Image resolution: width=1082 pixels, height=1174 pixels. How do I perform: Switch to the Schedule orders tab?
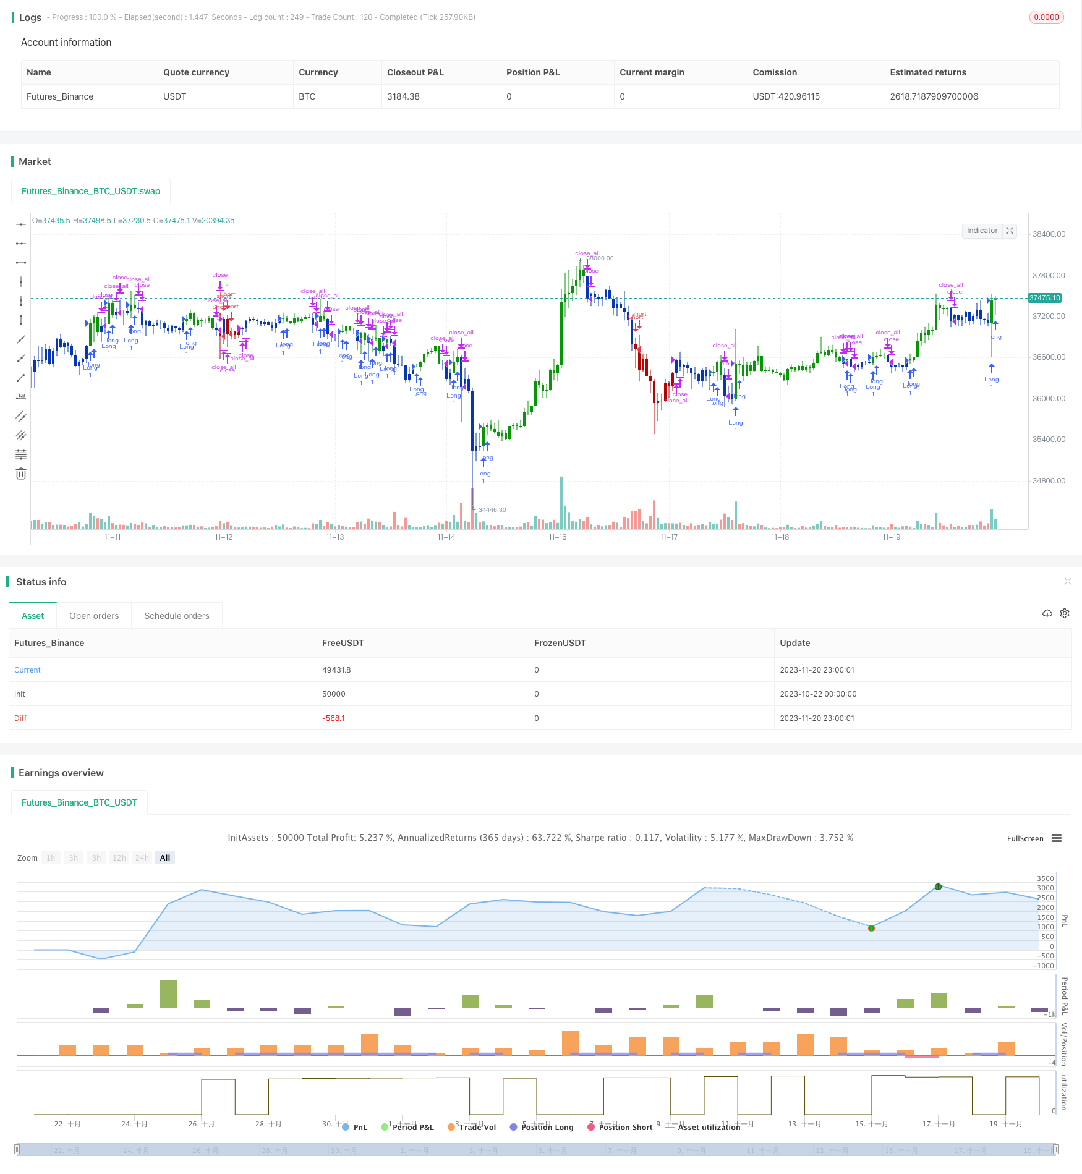pyautogui.click(x=177, y=616)
